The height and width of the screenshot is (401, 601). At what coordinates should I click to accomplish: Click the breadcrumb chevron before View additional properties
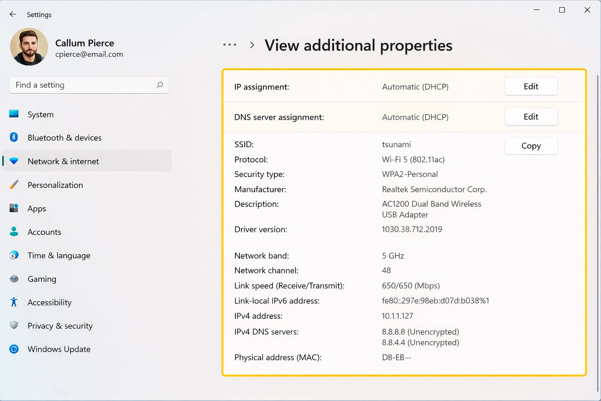click(252, 45)
